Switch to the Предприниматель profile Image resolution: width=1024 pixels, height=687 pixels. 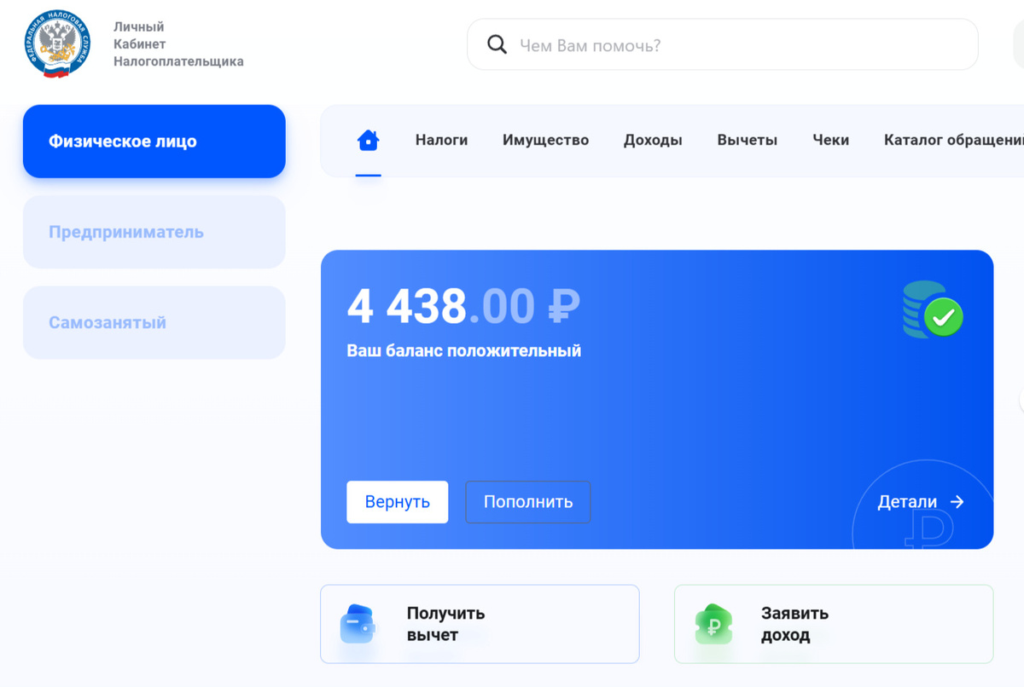click(x=154, y=232)
